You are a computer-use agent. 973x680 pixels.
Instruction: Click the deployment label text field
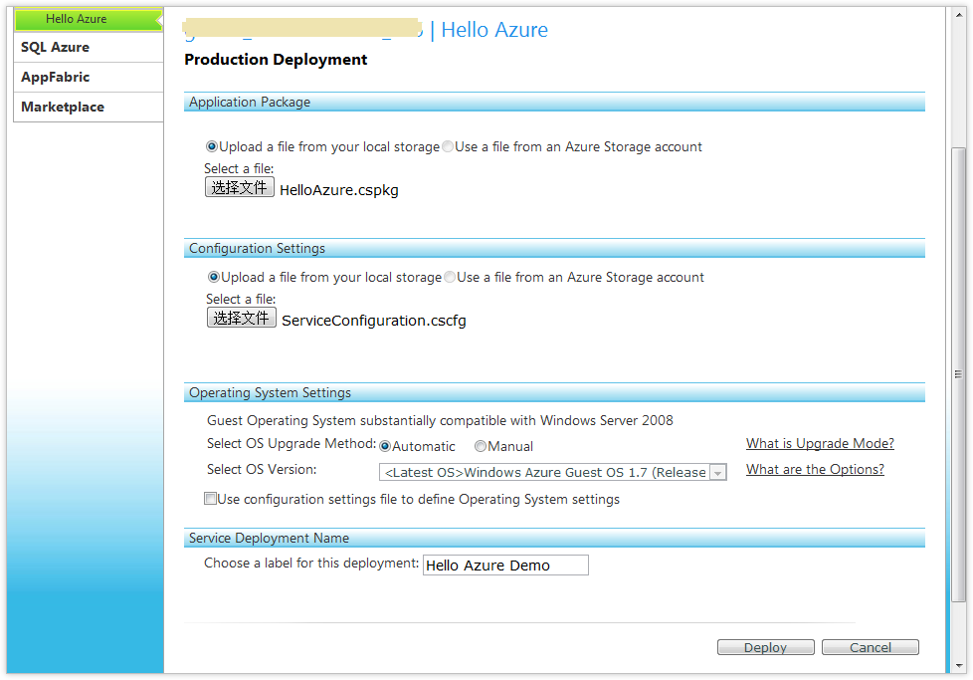click(505, 566)
